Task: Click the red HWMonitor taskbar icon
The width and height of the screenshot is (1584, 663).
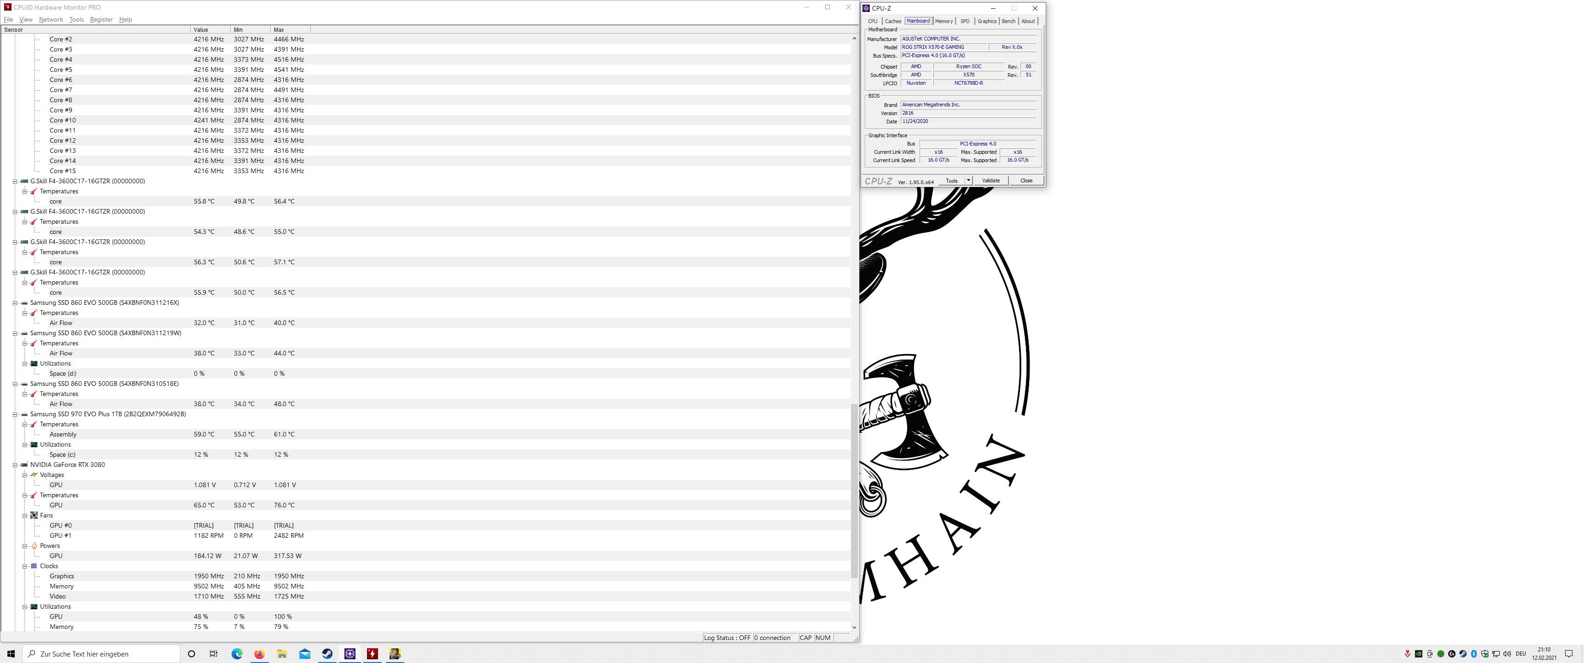Action: click(372, 654)
